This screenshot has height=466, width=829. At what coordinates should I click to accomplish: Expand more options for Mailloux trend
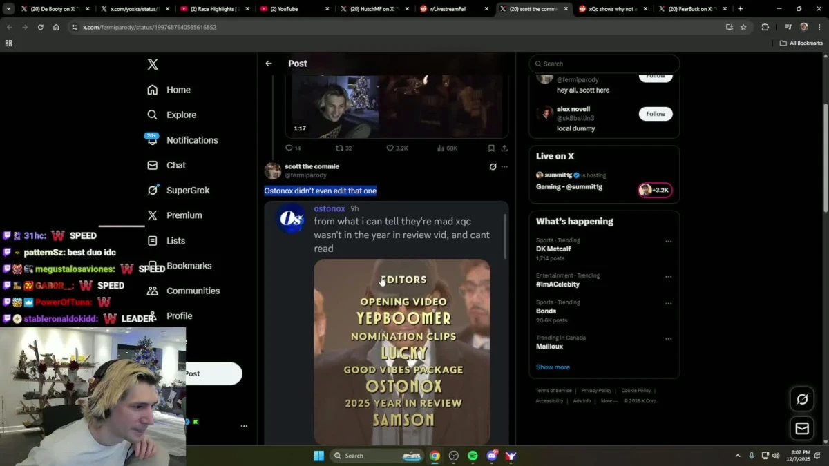pos(668,339)
